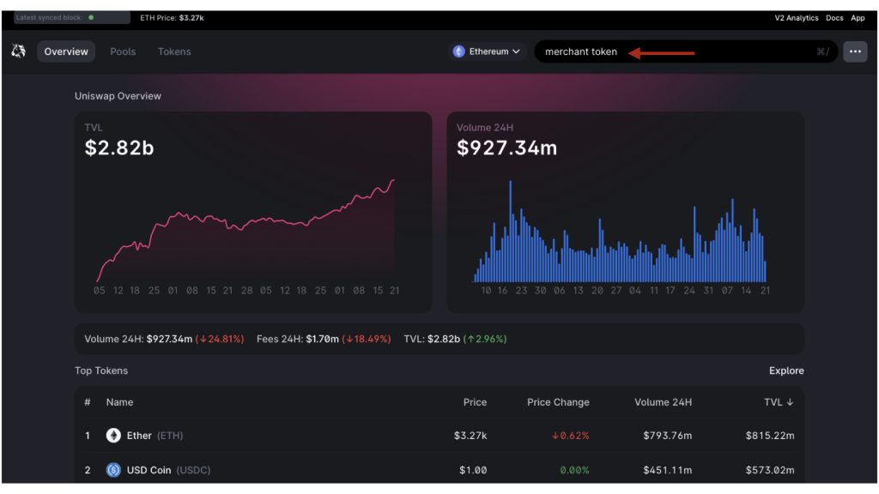Image resolution: width=879 pixels, height=494 pixels.
Task: Click the Ether token logo icon
Action: [x=113, y=436]
